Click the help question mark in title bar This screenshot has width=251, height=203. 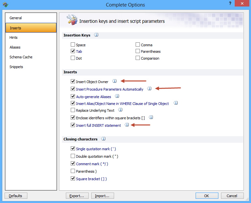click(x=230, y=3)
